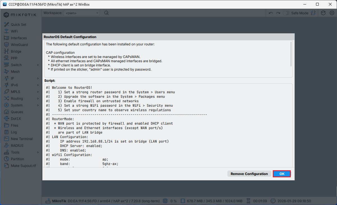Viewport: 337px width, 205px height.
Task: Click the RouterOS Default Configuration title
Action: click(70, 37)
